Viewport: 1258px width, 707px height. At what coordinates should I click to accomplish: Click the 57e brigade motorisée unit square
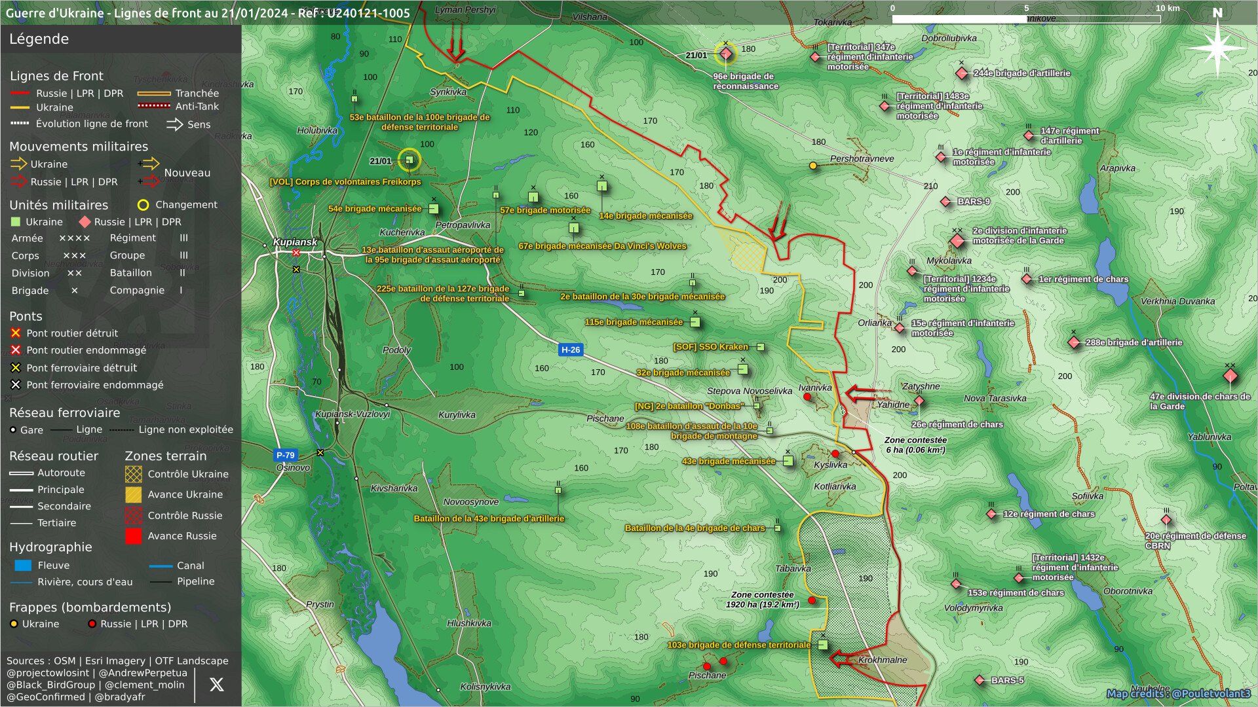(x=533, y=196)
